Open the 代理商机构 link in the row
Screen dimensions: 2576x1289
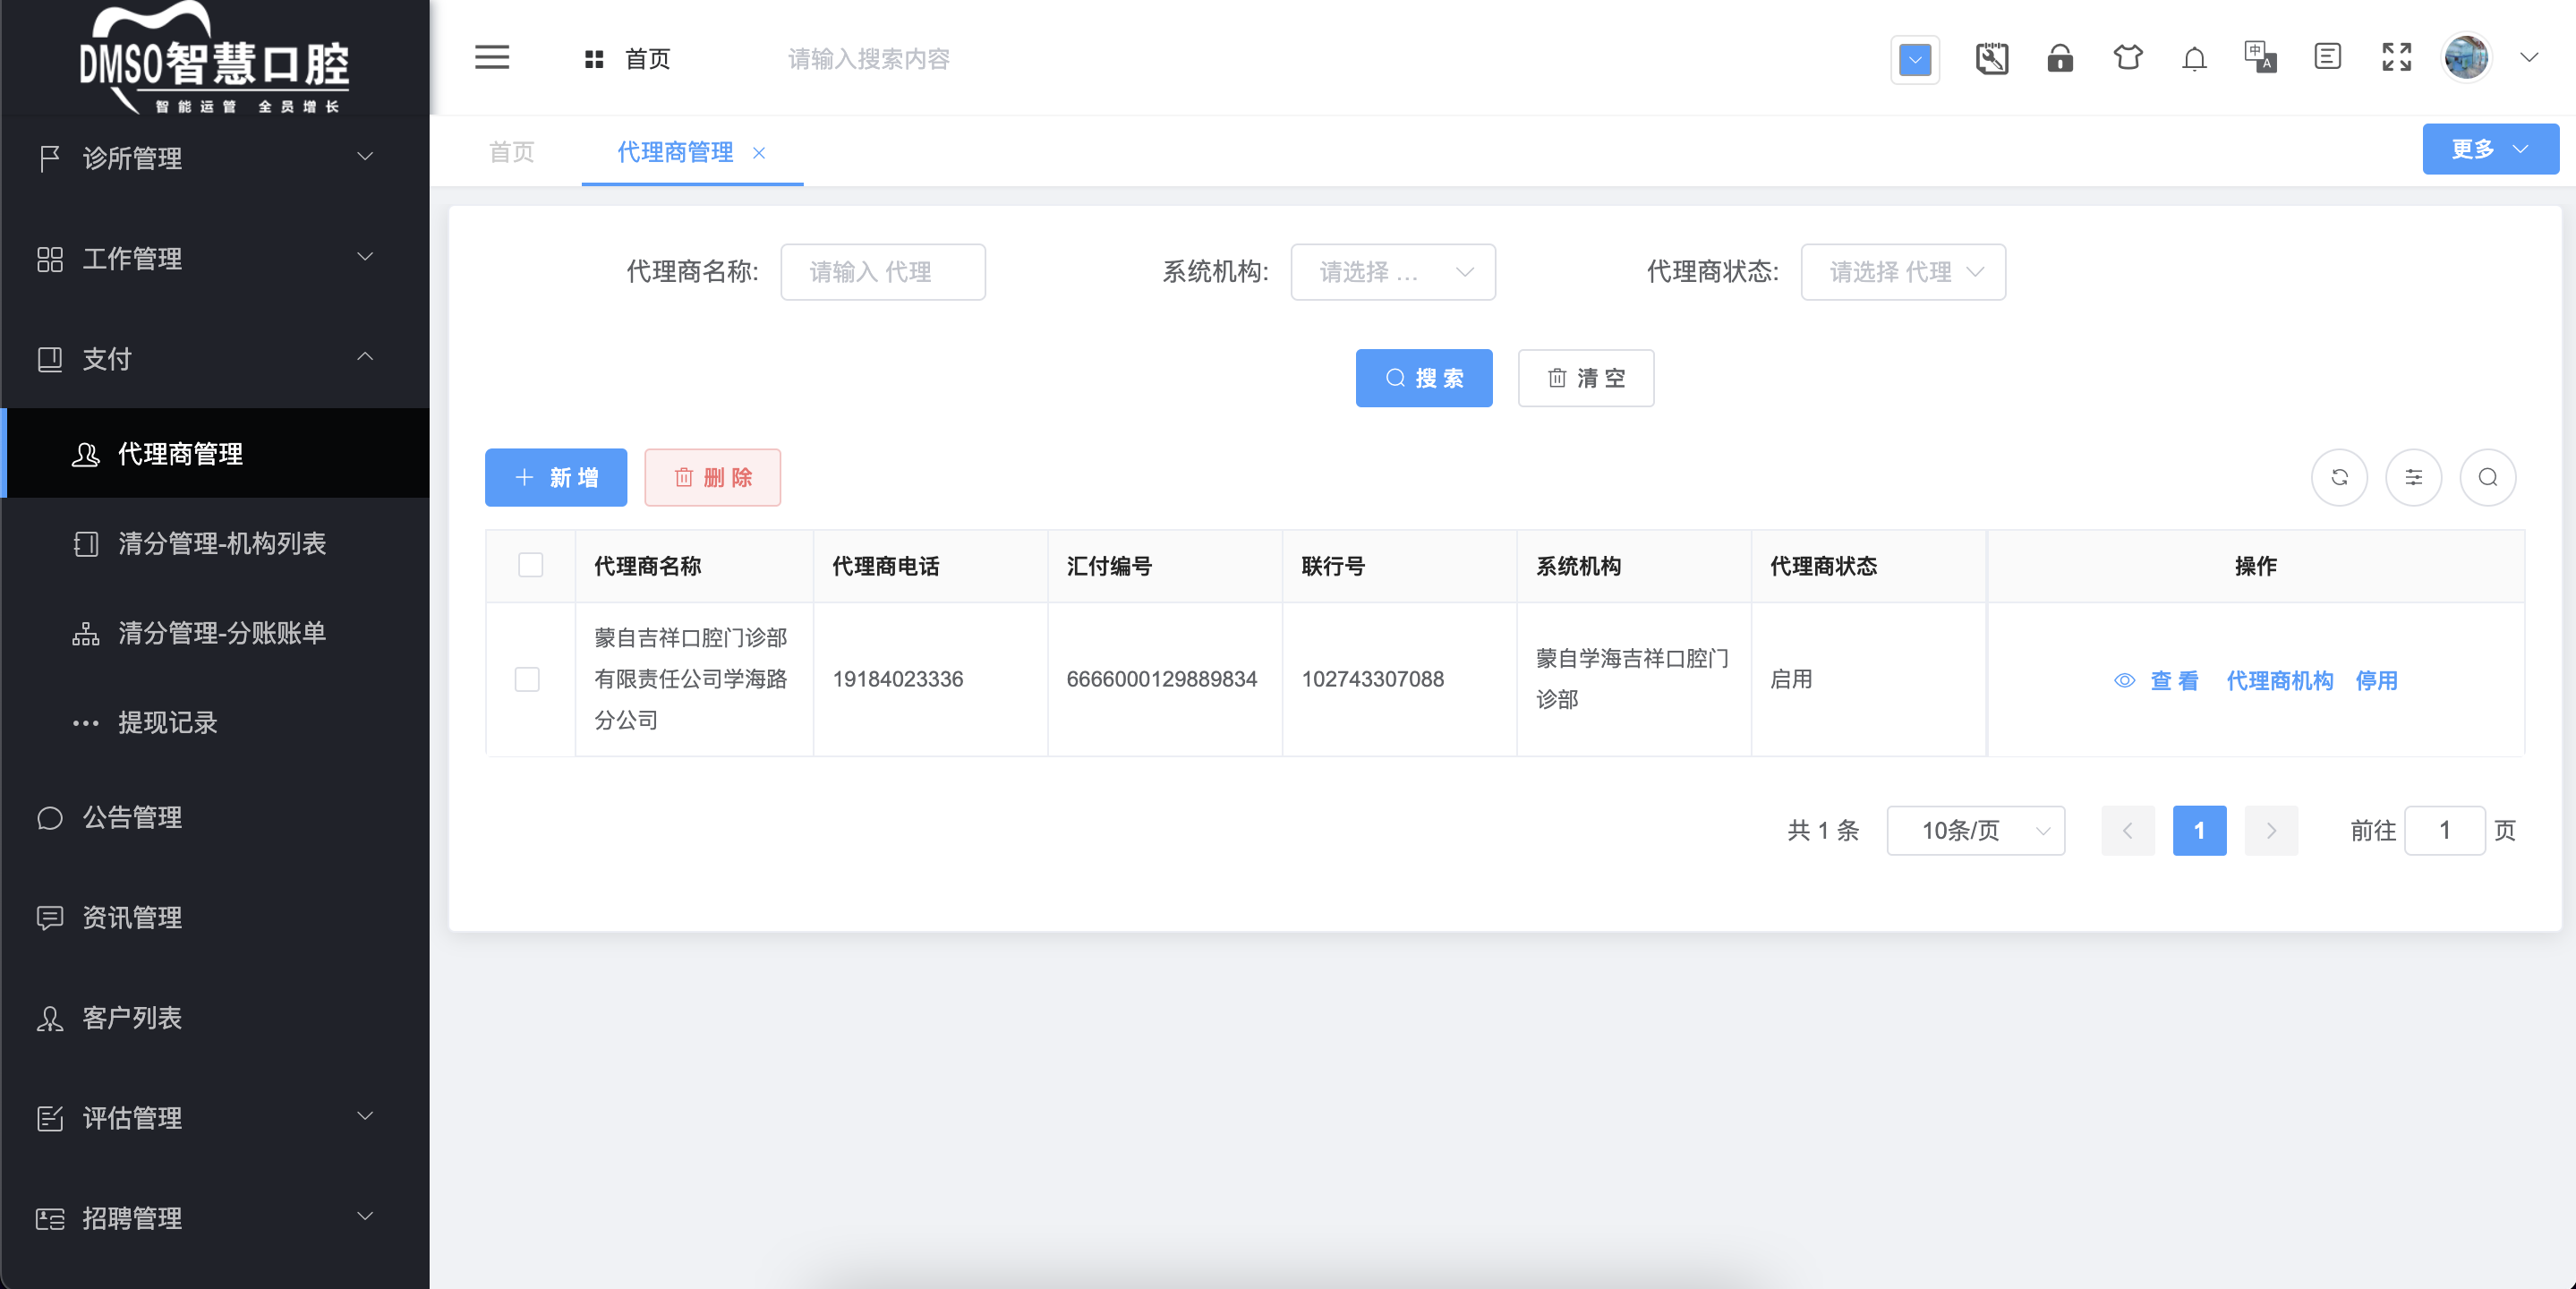2279,681
